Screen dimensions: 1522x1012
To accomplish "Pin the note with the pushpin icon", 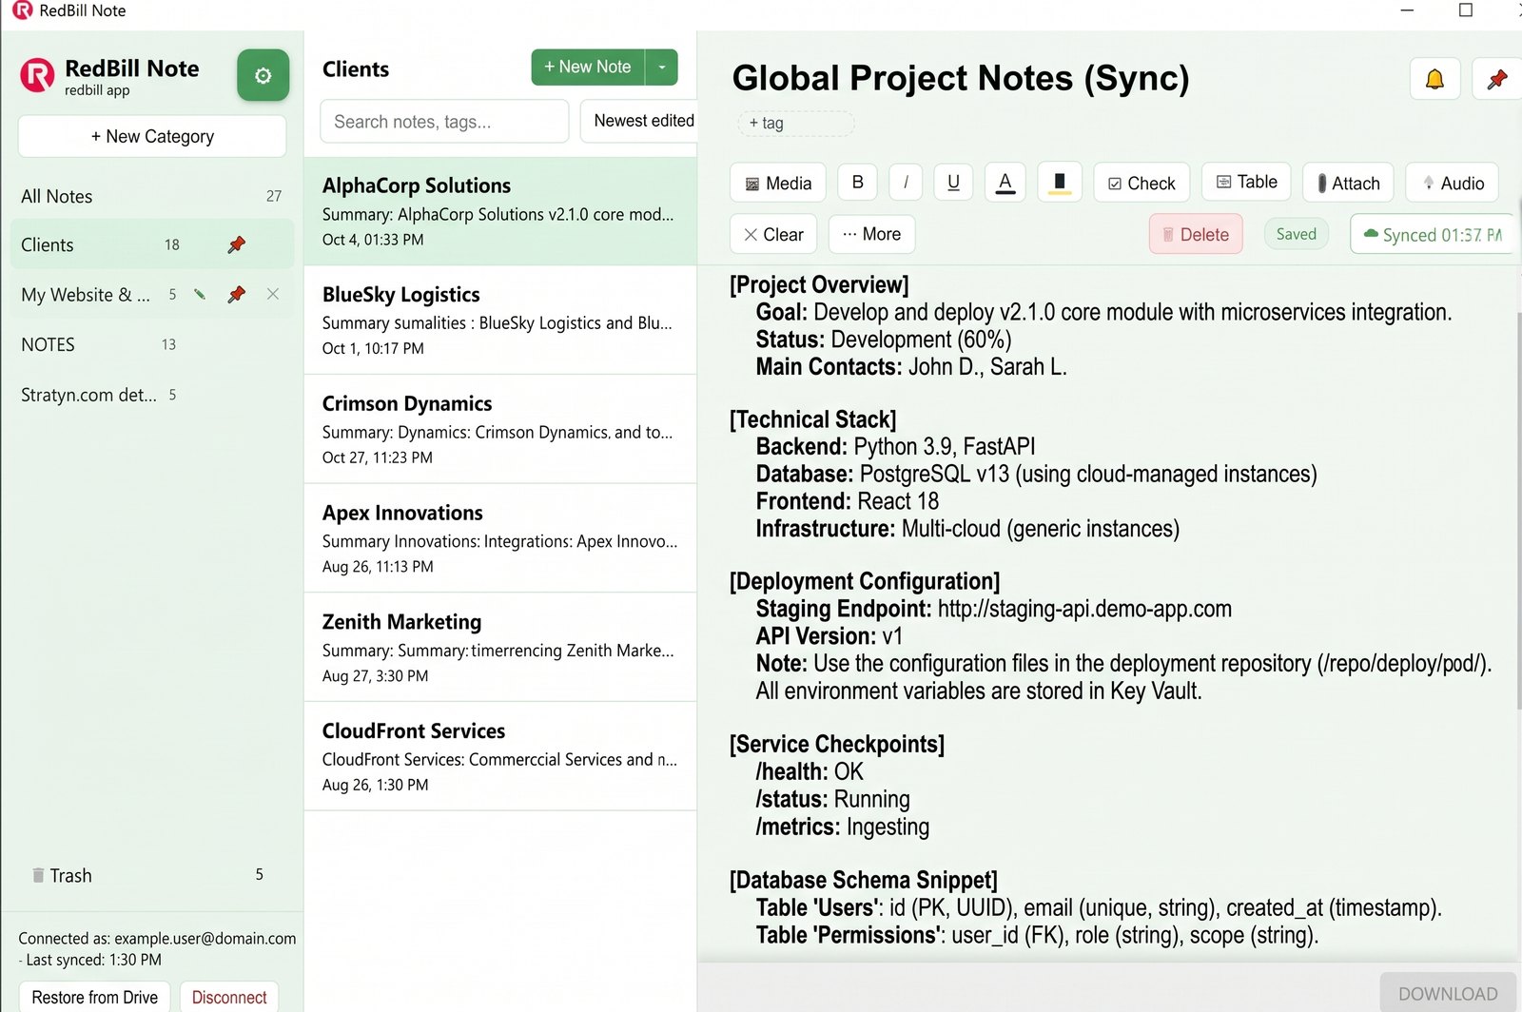I will [x=1497, y=79].
